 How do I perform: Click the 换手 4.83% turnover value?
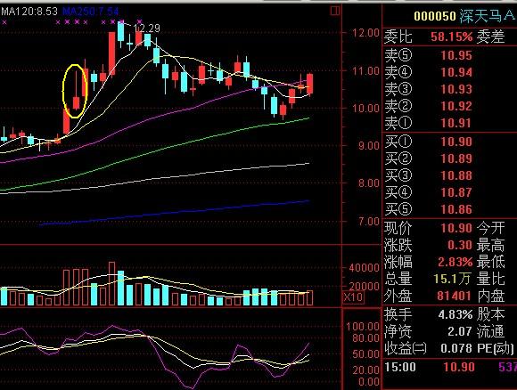coord(455,314)
